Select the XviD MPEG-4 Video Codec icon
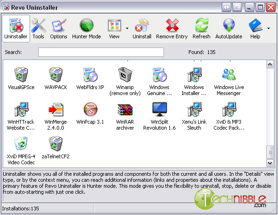This screenshot has height=215, width=278. click(x=21, y=143)
